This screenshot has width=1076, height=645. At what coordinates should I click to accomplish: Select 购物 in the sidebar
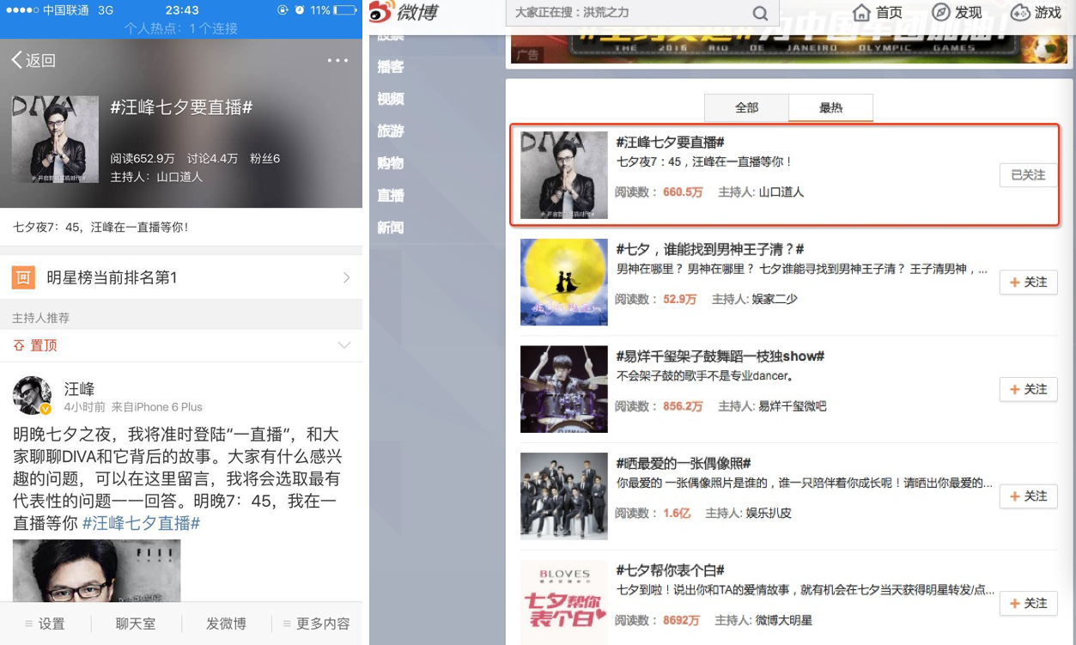391,163
